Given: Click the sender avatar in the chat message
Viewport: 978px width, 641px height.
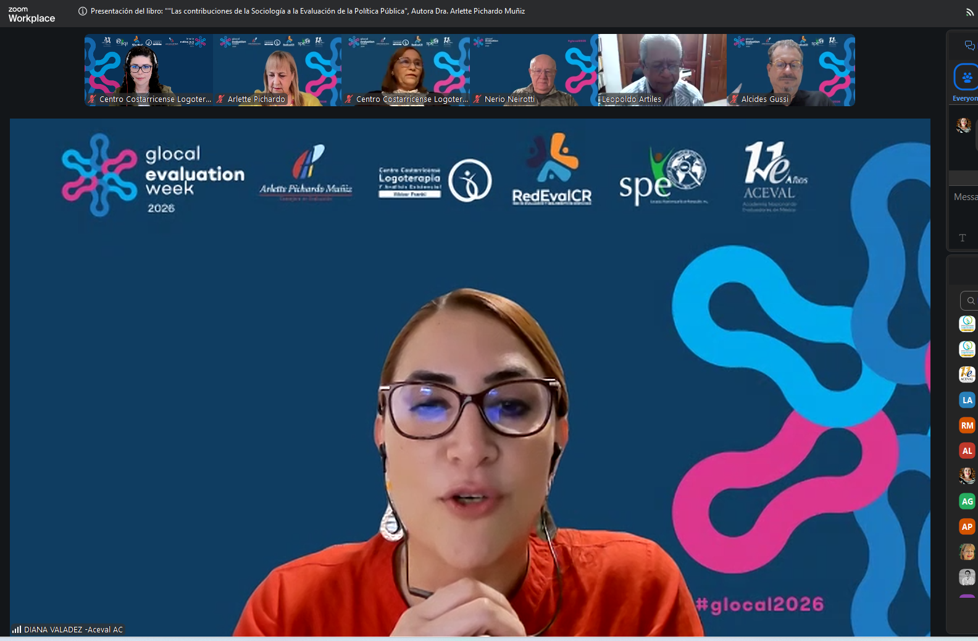Looking at the screenshot, I should coord(963,125).
